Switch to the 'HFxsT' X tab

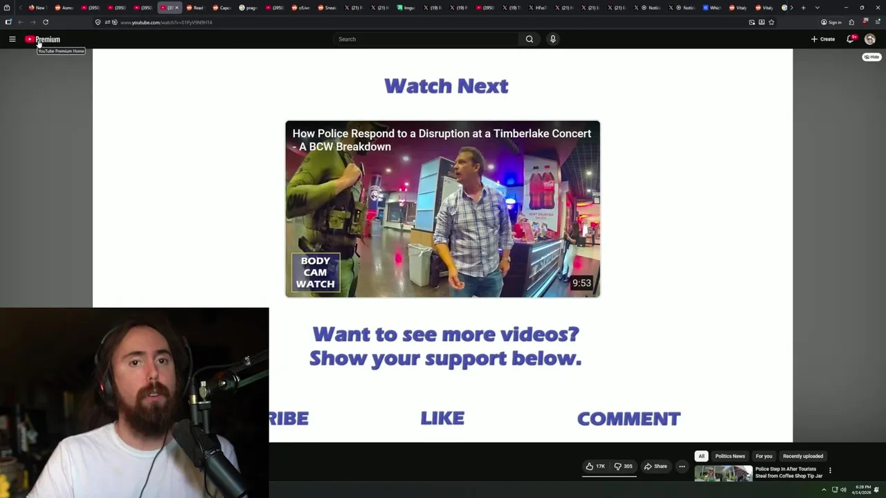tap(537, 8)
